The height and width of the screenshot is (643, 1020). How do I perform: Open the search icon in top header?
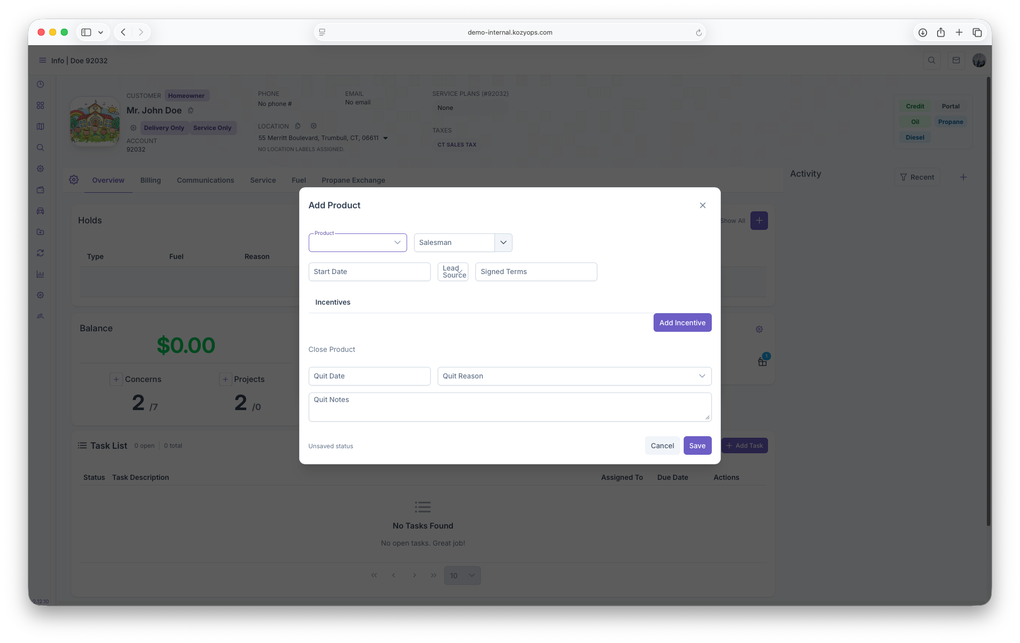[932, 60]
